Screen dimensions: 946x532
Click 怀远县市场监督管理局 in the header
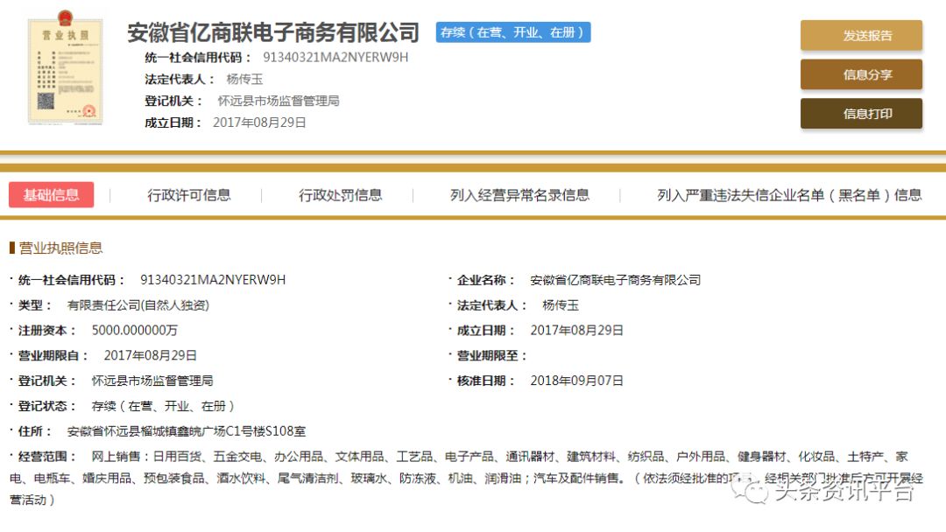click(x=278, y=101)
